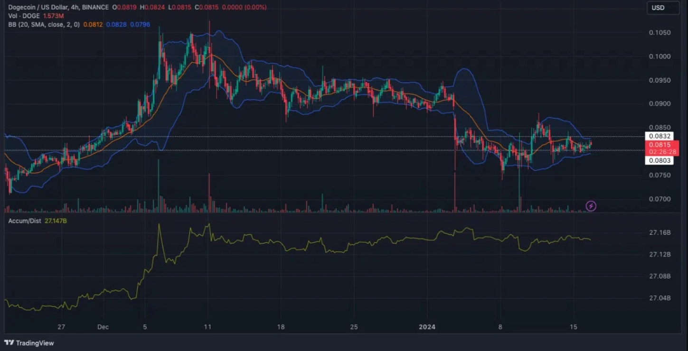Click the 2024 label on time axis

coord(427,327)
